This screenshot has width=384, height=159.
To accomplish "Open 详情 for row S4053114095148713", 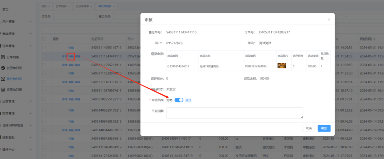I will 71,48.
